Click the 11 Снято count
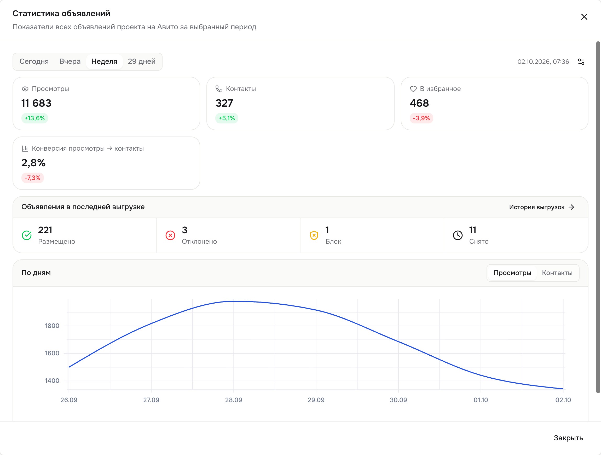601x455 pixels. tap(472, 230)
